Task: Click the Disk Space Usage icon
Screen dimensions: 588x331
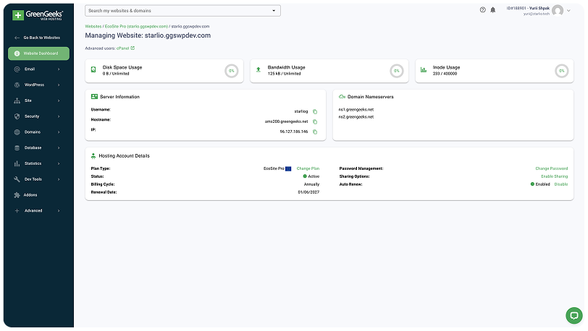Action: click(x=93, y=69)
